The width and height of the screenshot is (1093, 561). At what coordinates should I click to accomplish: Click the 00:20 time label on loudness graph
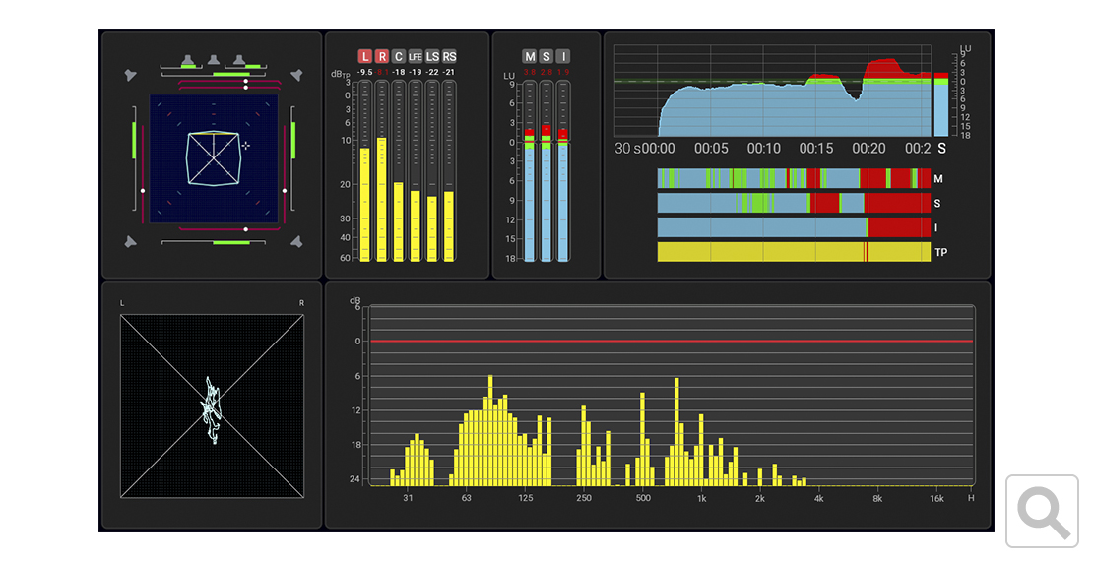(868, 149)
